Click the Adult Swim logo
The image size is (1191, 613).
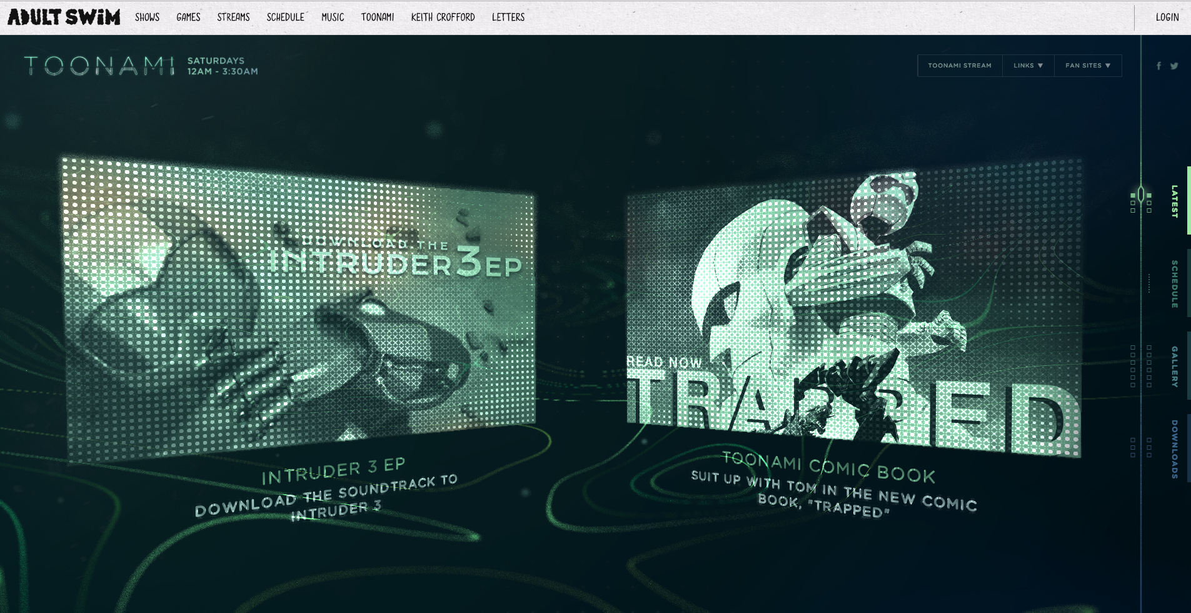point(64,17)
